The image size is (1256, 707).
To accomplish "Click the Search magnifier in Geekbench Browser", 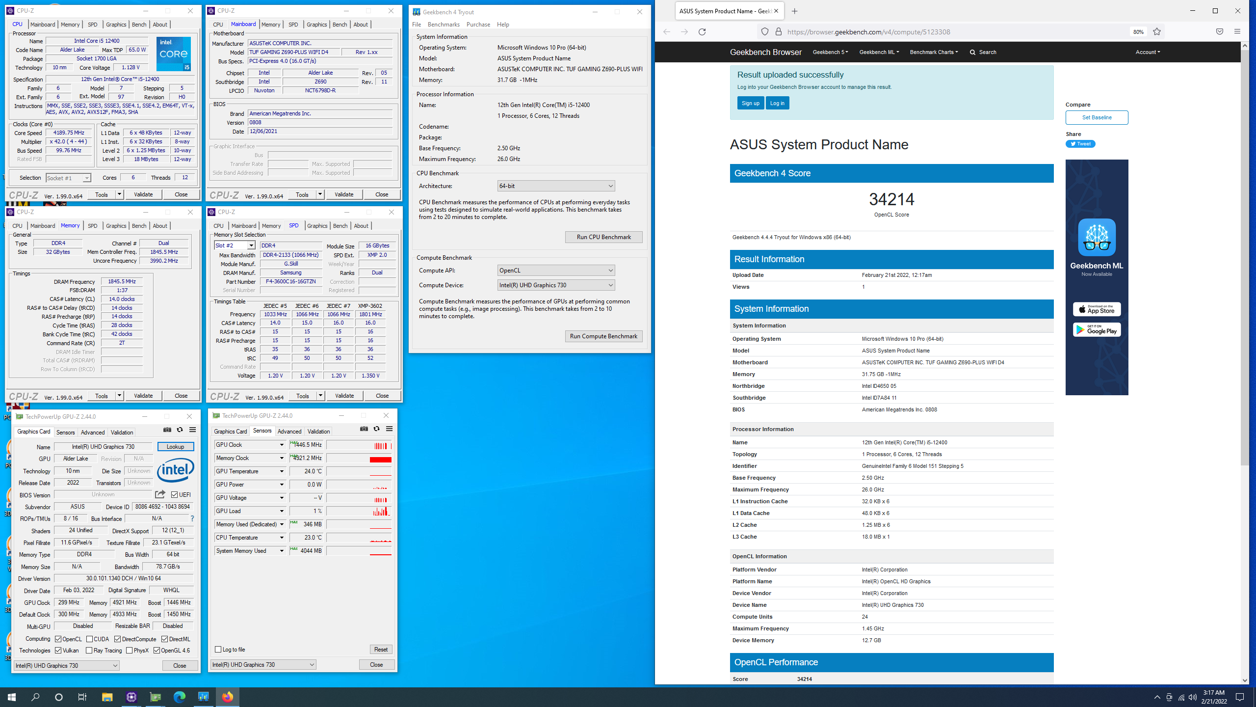I will pos(972,53).
